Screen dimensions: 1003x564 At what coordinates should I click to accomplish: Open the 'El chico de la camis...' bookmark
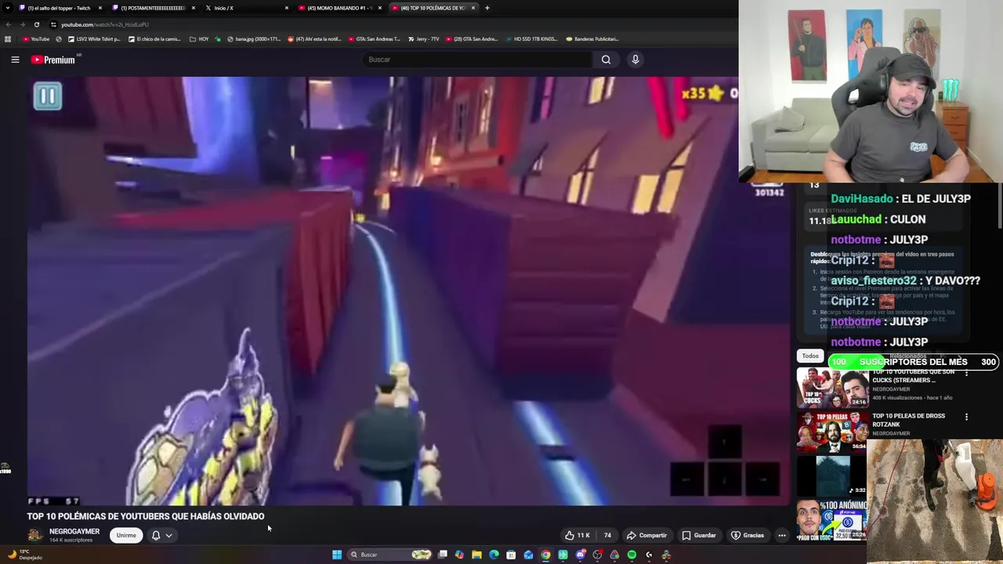tap(156, 39)
